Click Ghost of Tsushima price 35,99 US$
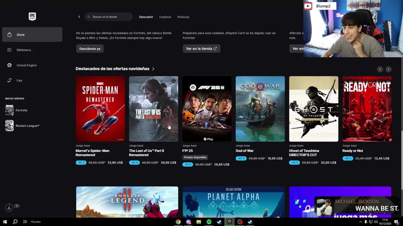Screen dimensions: 403x226 click(328, 163)
